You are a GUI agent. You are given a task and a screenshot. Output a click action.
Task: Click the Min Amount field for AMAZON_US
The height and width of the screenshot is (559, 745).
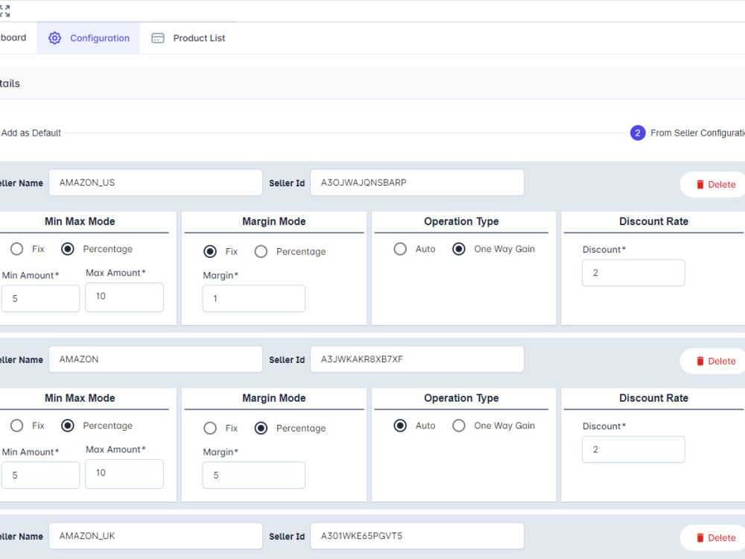[x=40, y=299]
